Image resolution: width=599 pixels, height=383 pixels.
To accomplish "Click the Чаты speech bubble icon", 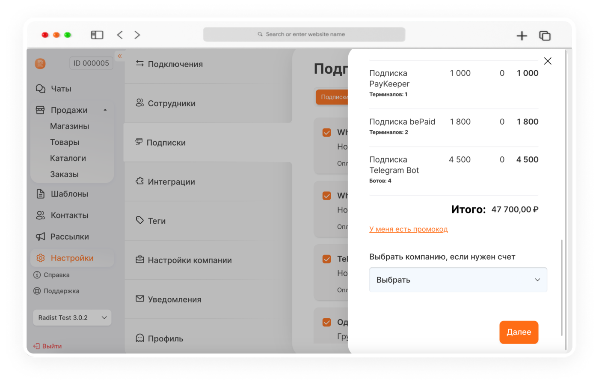I will tap(41, 89).
